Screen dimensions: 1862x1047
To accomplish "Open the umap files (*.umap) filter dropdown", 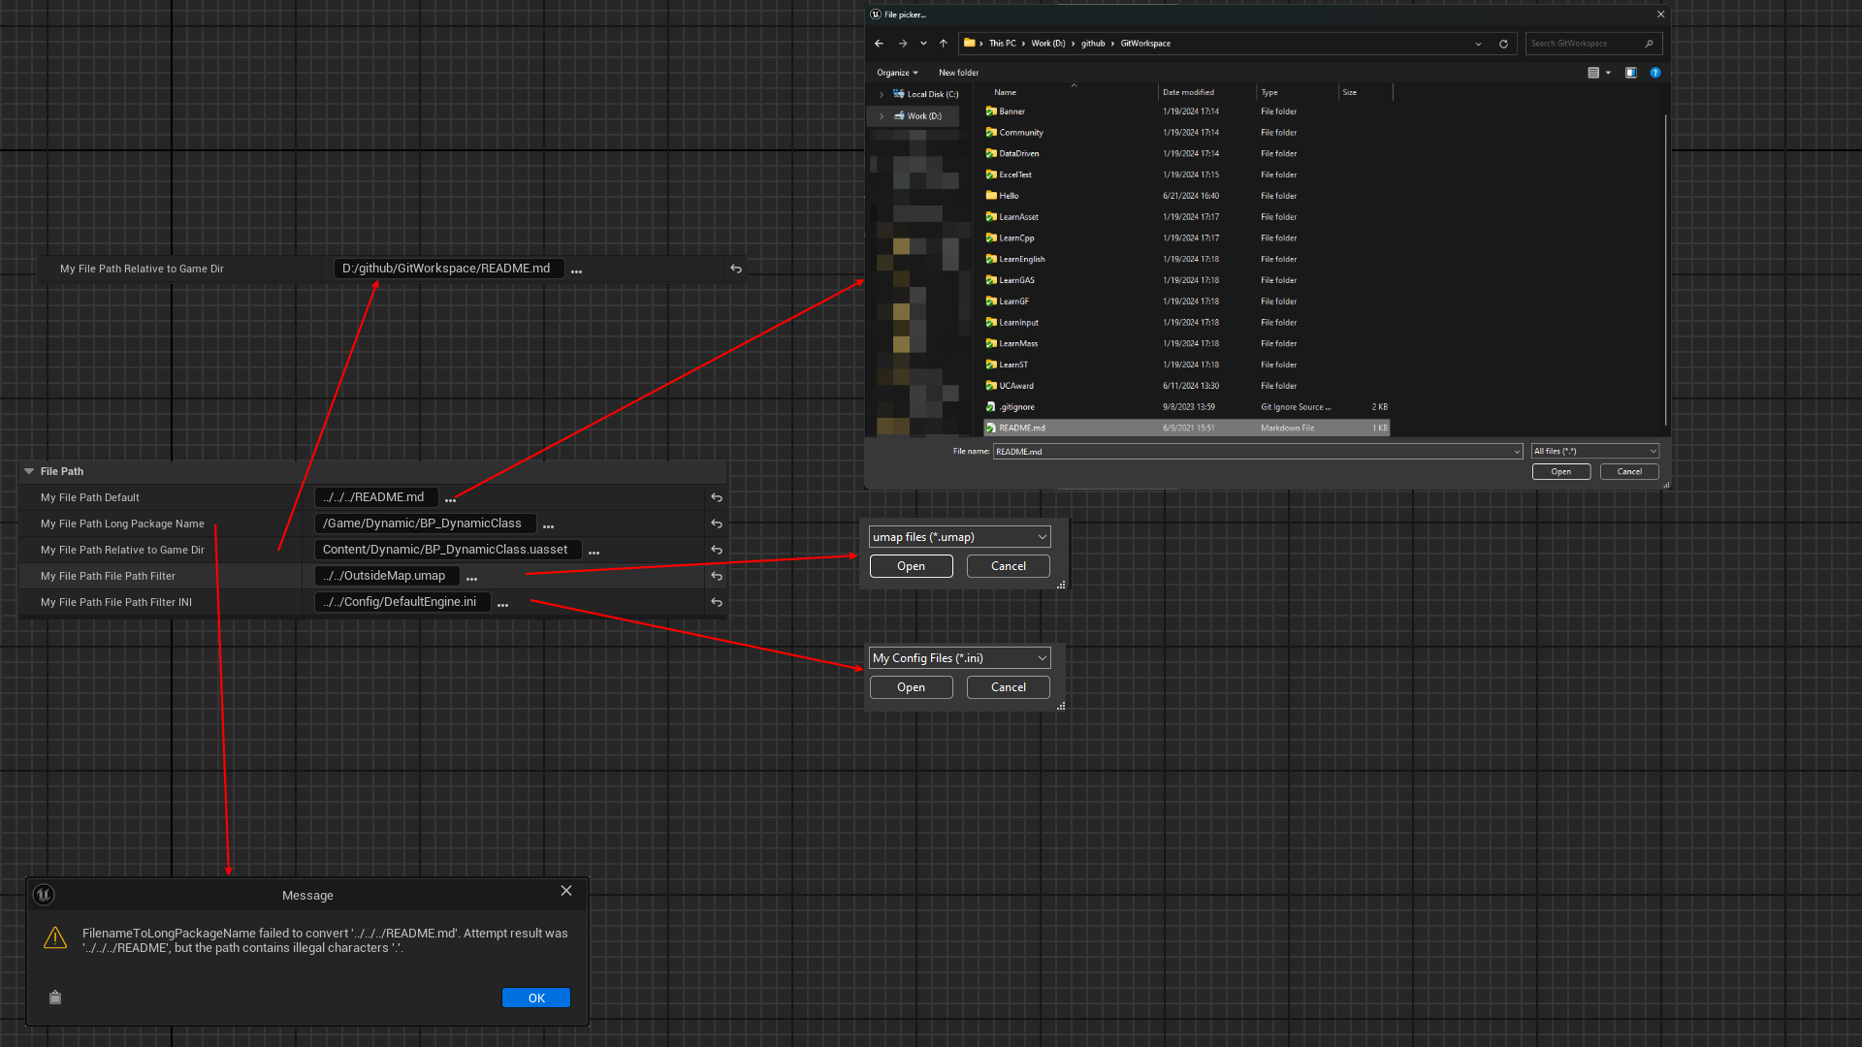I will (959, 537).
